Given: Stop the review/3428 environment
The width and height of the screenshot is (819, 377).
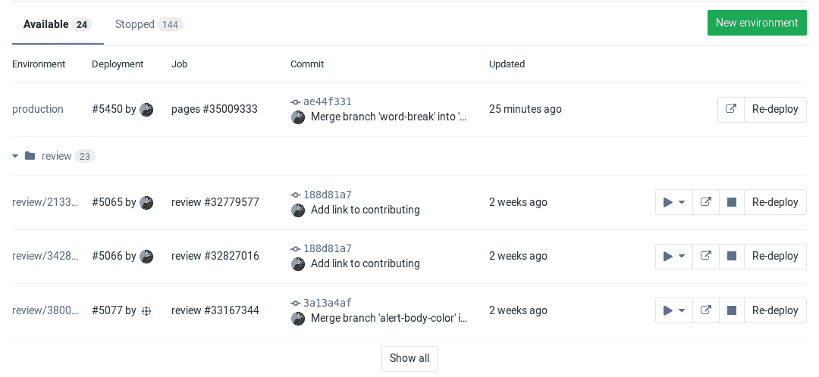Looking at the screenshot, I should (x=732, y=256).
